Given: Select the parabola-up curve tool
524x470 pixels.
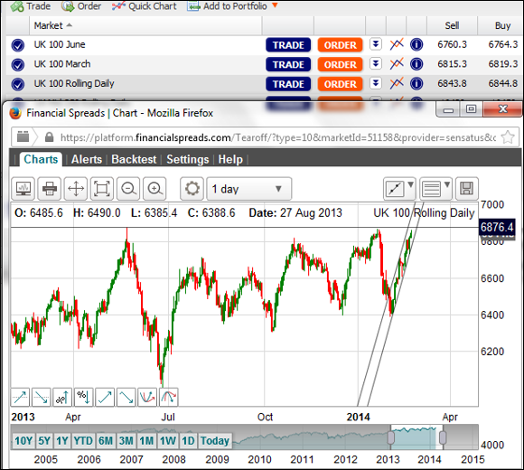Looking at the screenshot, I should pyautogui.click(x=147, y=397).
